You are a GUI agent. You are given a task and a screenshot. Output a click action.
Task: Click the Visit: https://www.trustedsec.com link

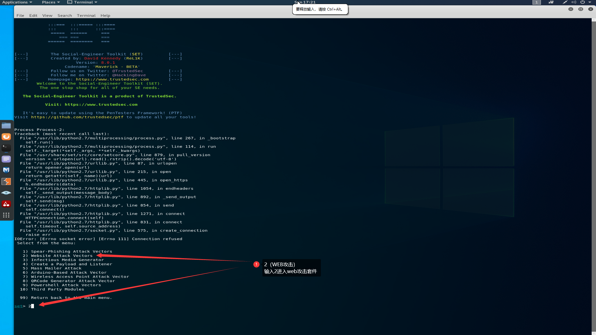(91, 105)
